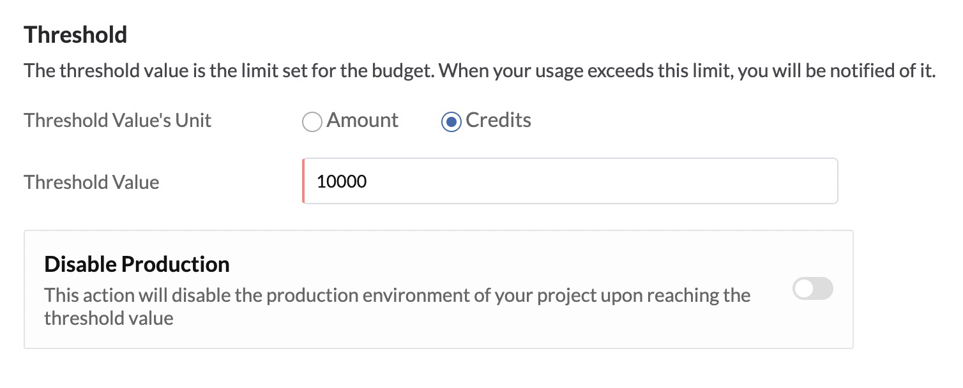Click the Amount option text
Image resolution: width=963 pixels, height=388 pixels.
pos(362,121)
